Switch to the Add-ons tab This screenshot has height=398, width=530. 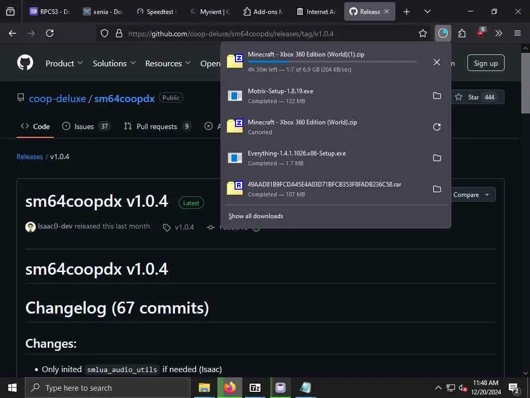coord(263,11)
